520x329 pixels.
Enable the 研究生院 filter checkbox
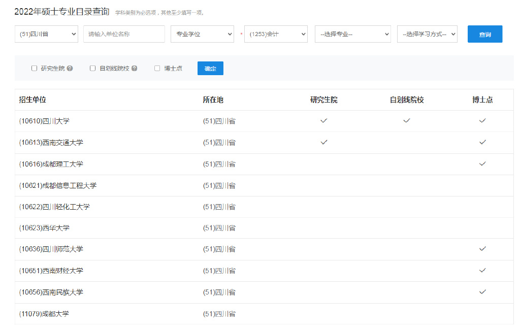point(34,68)
